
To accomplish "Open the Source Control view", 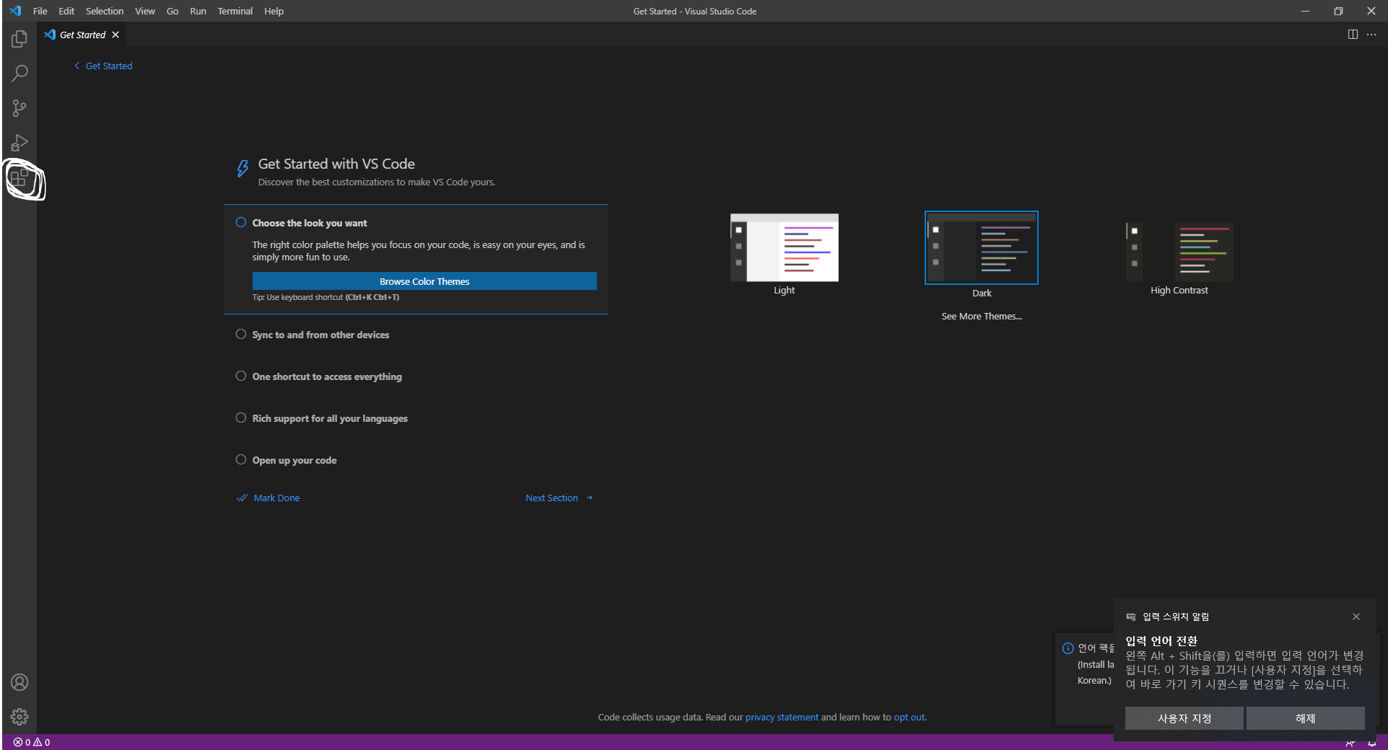I will (19, 108).
